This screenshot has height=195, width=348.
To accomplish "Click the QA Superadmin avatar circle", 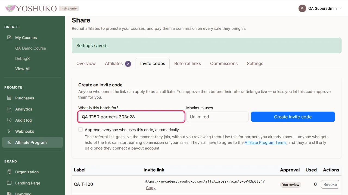I will [x=302, y=8].
